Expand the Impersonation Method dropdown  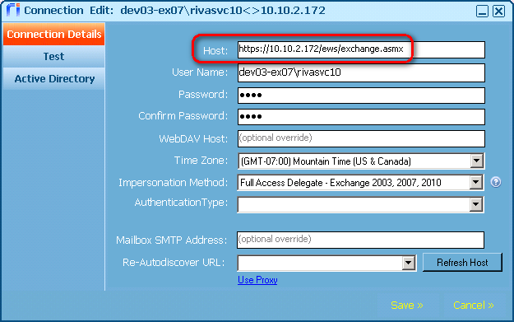point(475,183)
